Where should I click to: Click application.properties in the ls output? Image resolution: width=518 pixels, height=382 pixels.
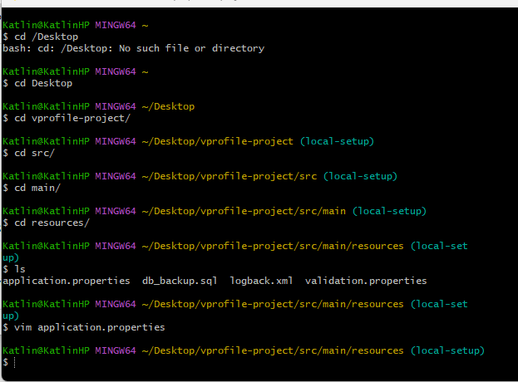click(67, 281)
